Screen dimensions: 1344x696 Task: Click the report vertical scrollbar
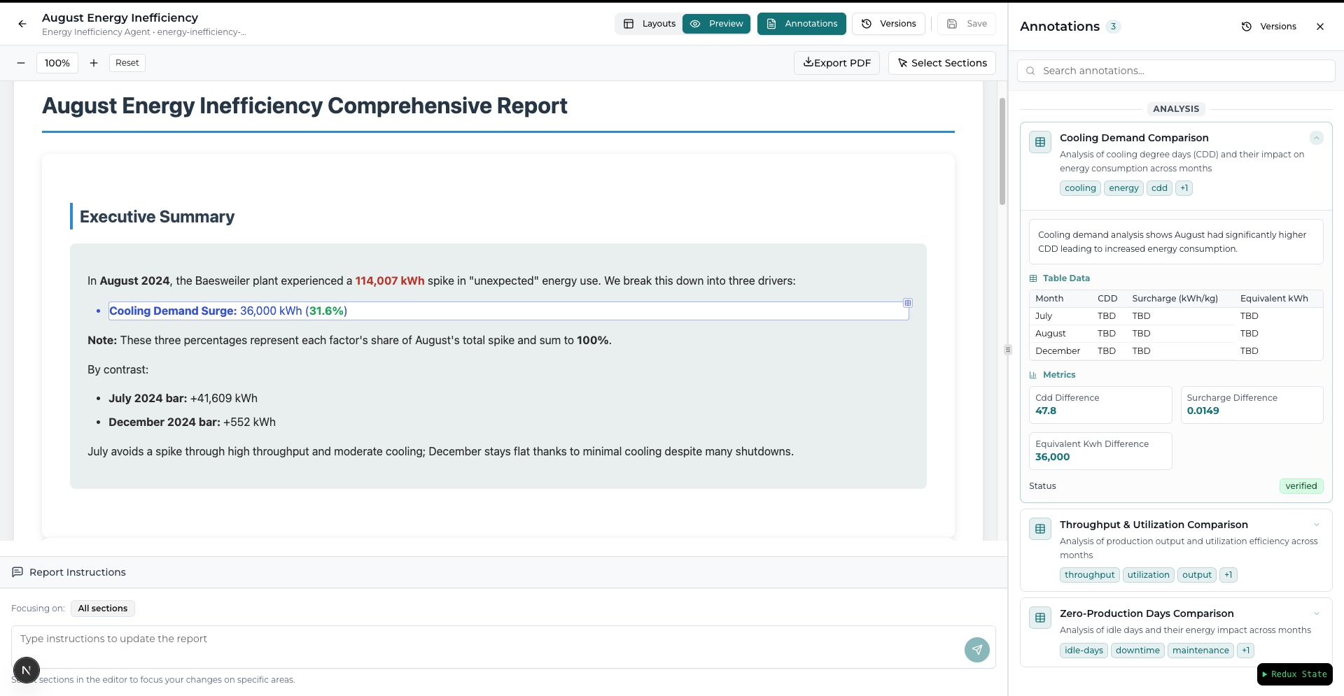(x=1002, y=151)
